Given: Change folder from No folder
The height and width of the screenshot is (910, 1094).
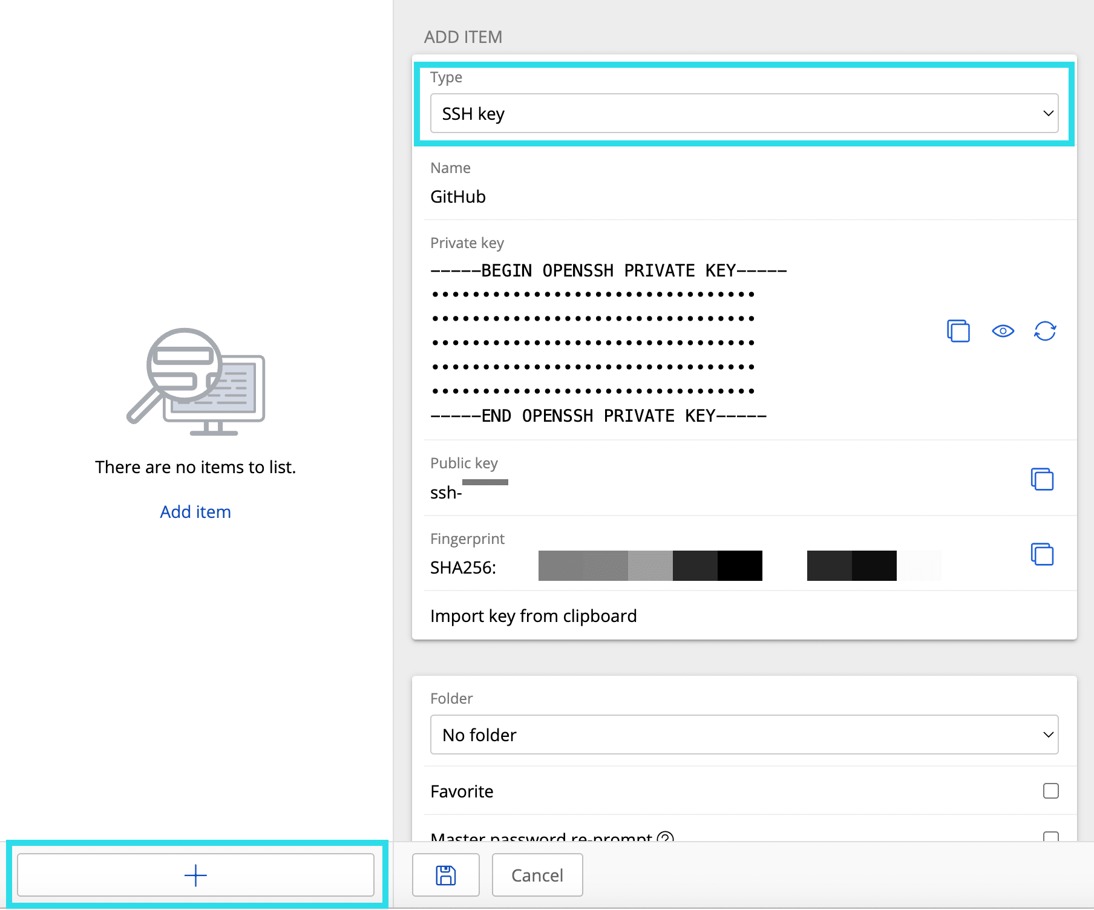Looking at the screenshot, I should (744, 735).
